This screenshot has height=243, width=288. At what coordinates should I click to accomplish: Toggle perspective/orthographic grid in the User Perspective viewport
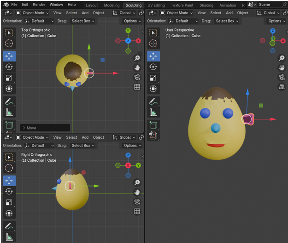pos(282,87)
